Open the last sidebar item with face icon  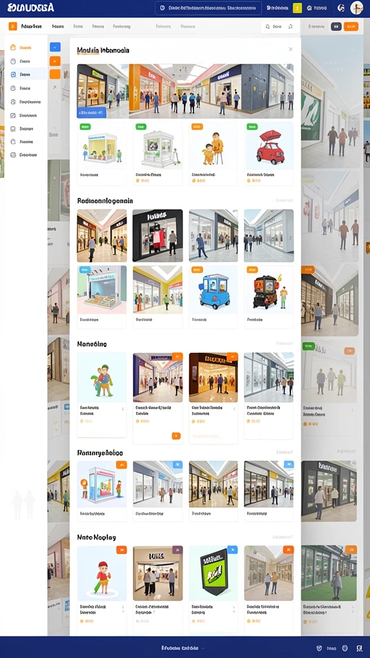pyautogui.click(x=24, y=155)
